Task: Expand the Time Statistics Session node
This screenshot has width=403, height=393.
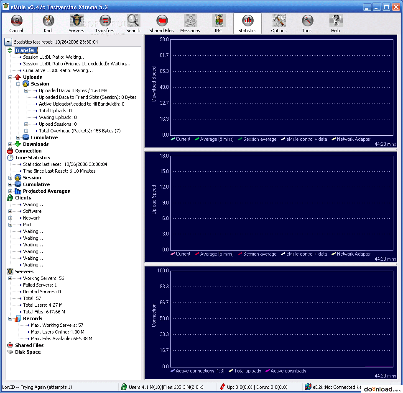Action: point(10,178)
